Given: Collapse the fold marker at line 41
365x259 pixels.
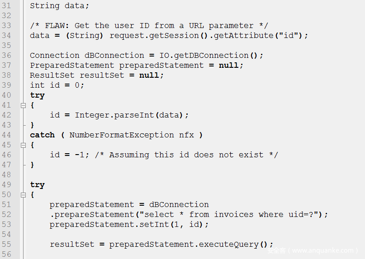Looking at the screenshot, I should click(23, 105).
